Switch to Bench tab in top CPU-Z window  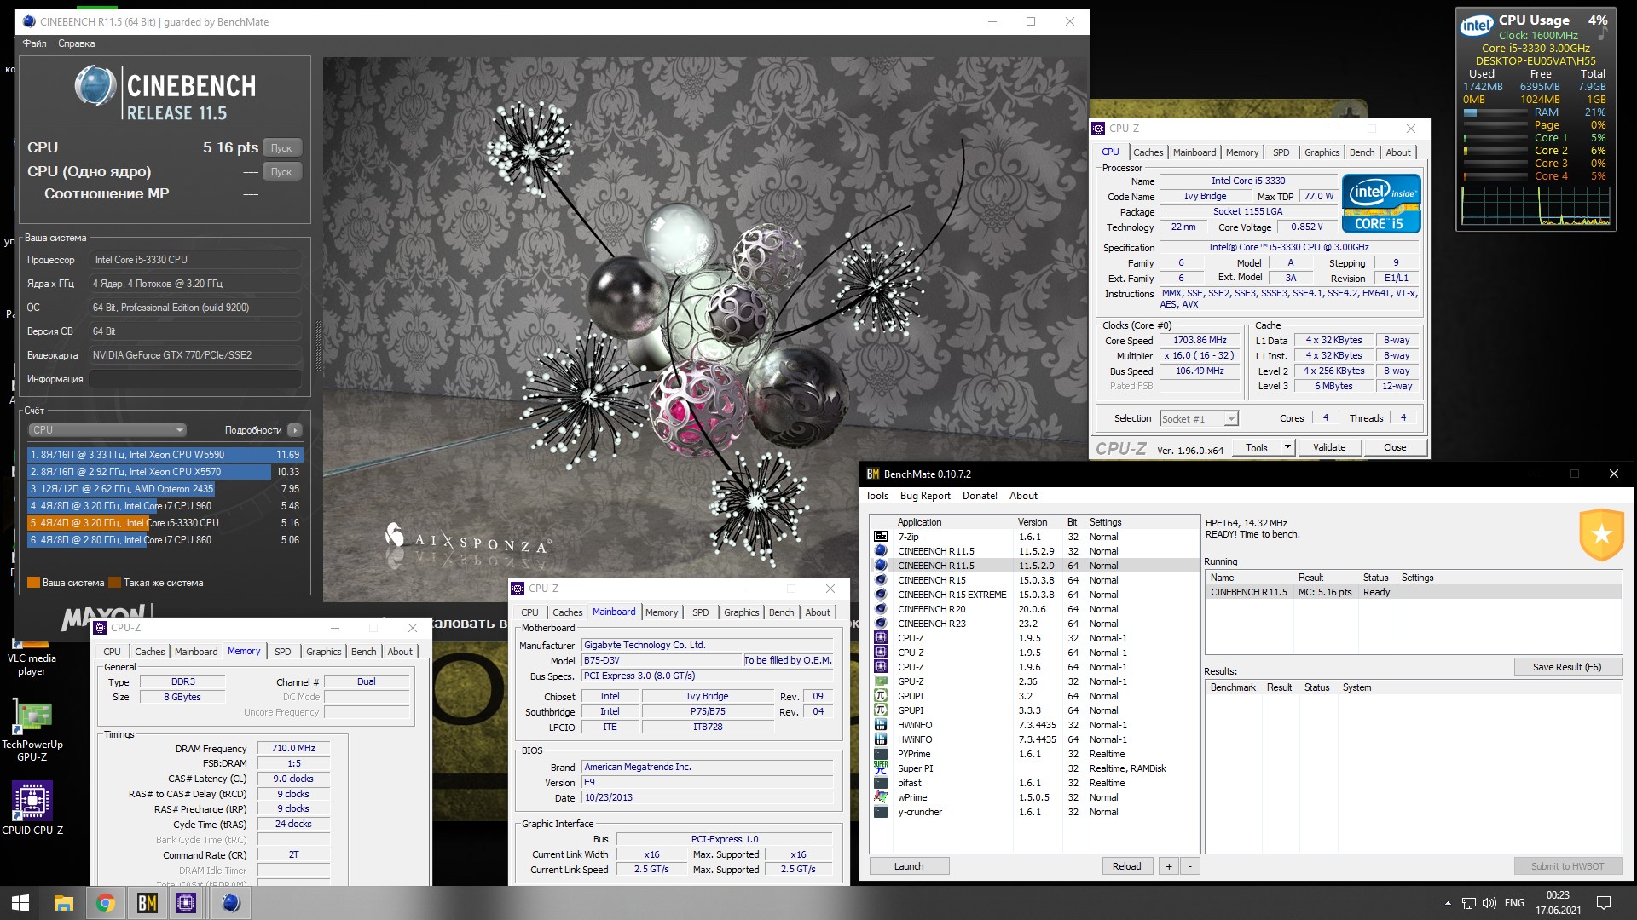click(1362, 152)
